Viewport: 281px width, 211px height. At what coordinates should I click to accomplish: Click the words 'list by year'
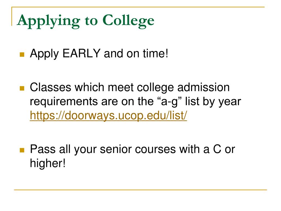213,102
